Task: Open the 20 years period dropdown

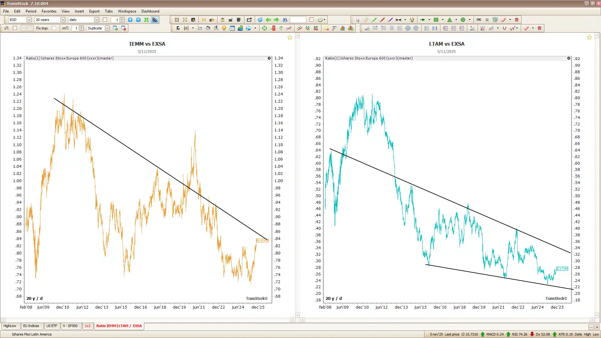Action: tap(63, 19)
